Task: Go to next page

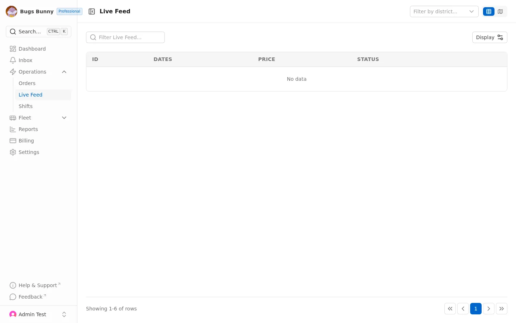Action: coord(489,309)
